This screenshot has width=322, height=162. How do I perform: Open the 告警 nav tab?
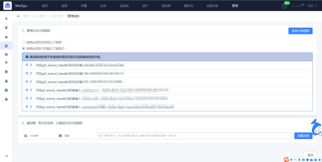pyautogui.click(x=84, y=6)
